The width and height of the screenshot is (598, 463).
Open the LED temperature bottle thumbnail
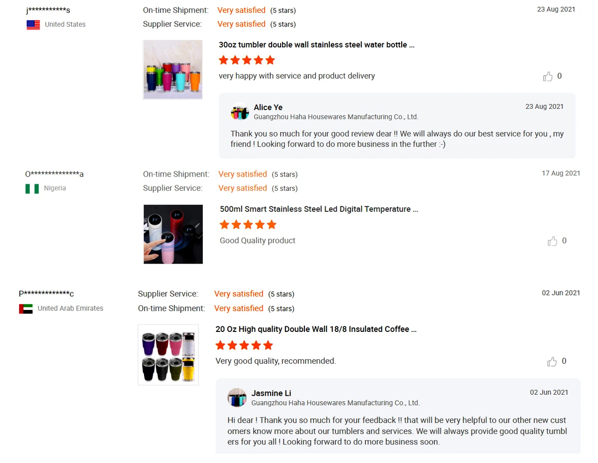(x=173, y=234)
